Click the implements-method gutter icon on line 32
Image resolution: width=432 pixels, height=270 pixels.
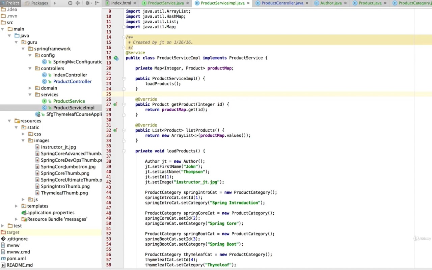pos(115,130)
